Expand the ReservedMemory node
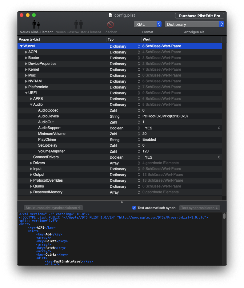This screenshot has height=288, width=244. [x=31, y=192]
